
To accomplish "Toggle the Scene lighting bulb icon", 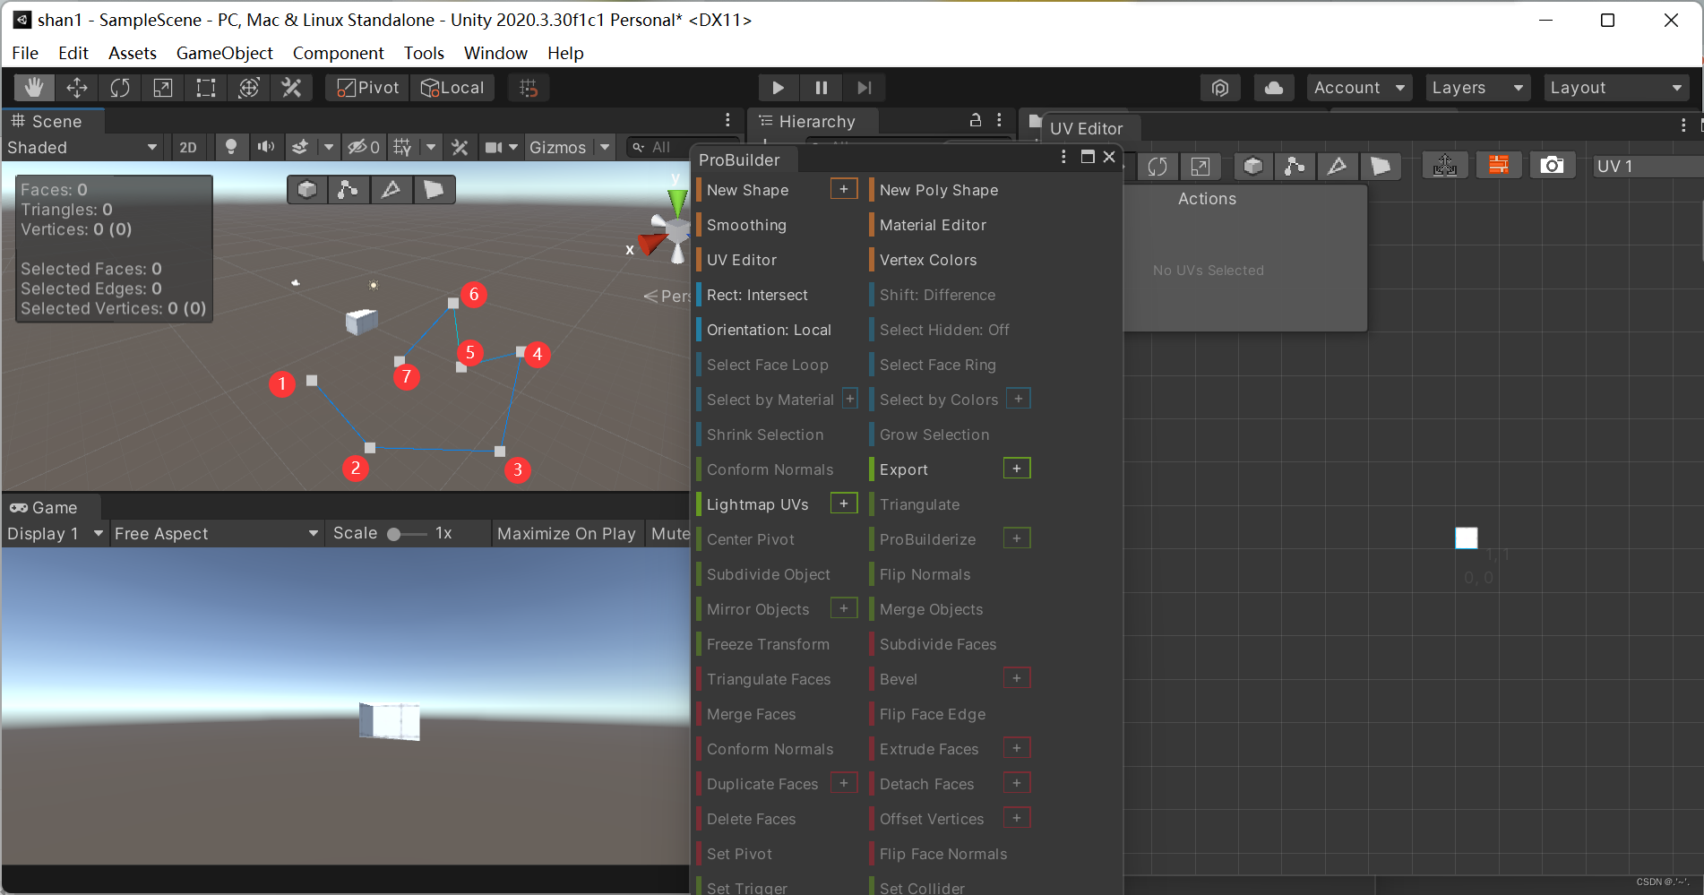I will point(231,147).
